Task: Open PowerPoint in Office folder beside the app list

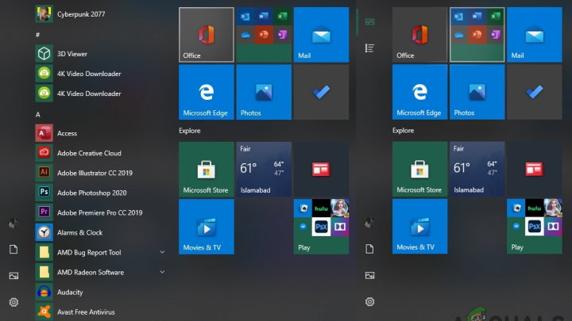Action: 264,35
